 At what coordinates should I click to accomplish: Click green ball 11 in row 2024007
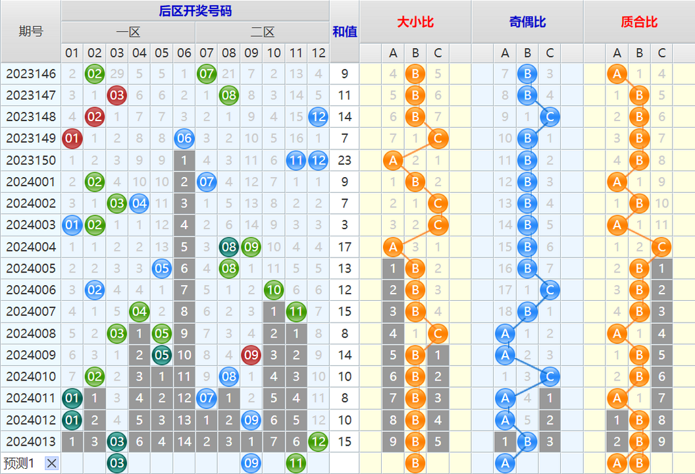pyautogui.click(x=296, y=311)
